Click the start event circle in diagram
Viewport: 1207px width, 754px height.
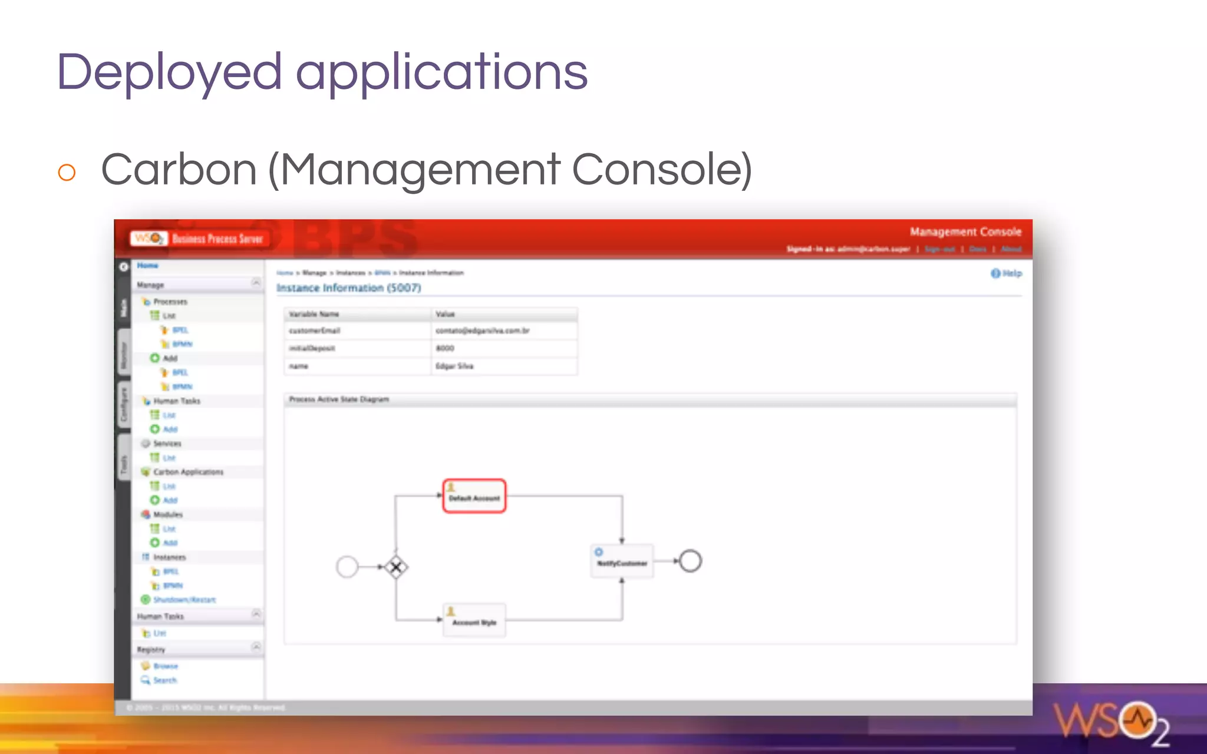tap(347, 567)
